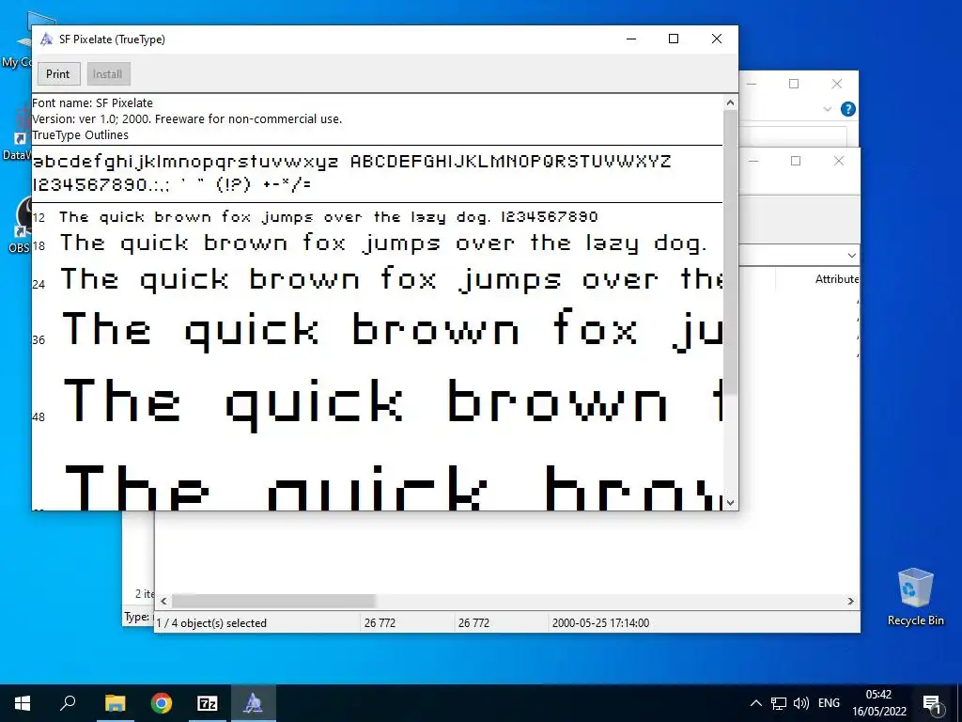Minimize the SF Pixelate font viewer window
This screenshot has height=722, width=962.
631,39
